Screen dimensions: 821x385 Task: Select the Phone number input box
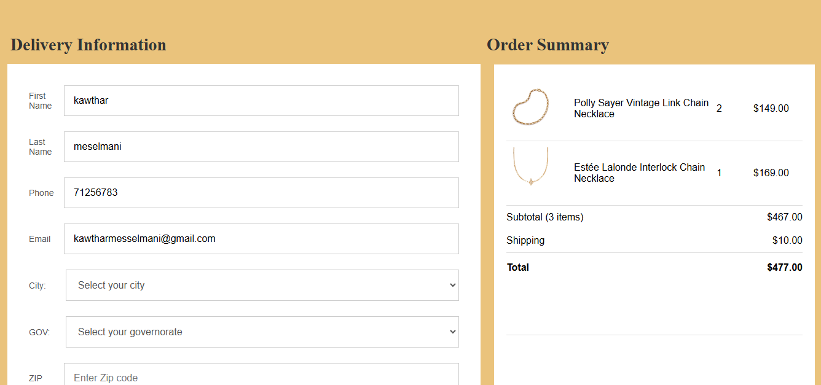[261, 193]
